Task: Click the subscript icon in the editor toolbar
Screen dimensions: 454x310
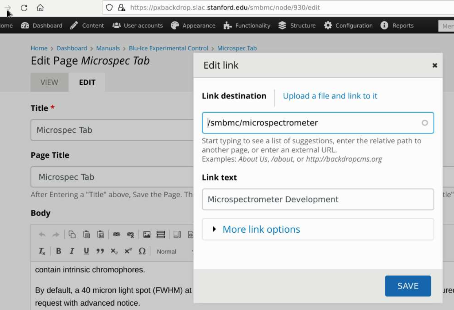Action: (113, 251)
